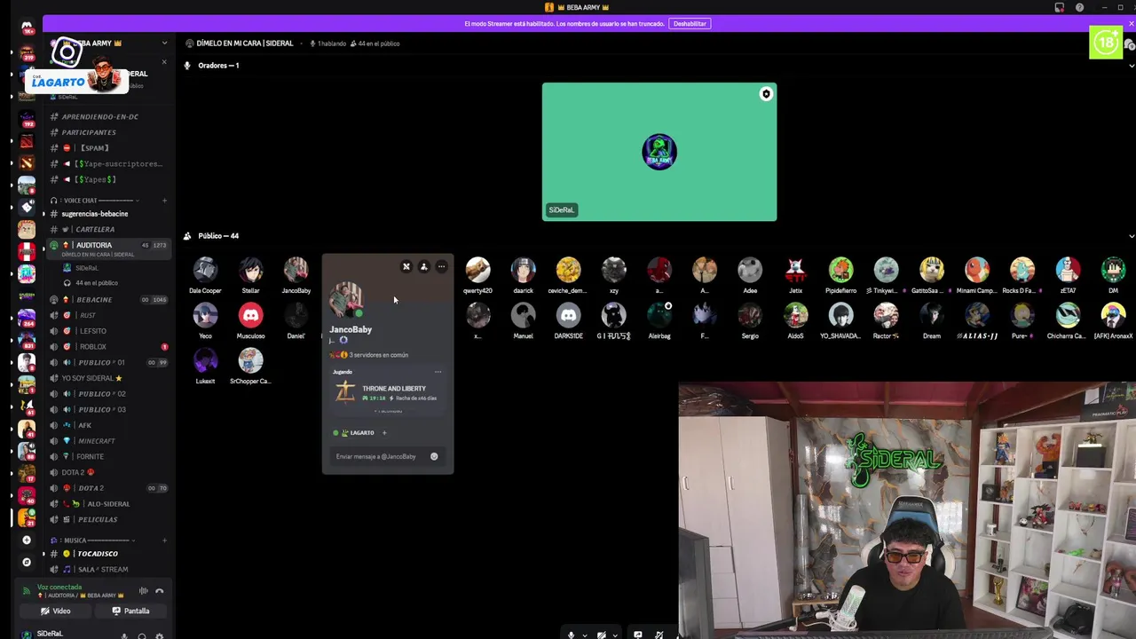Click the crossed-swords icon in JancoBaby's profile card

click(x=406, y=266)
